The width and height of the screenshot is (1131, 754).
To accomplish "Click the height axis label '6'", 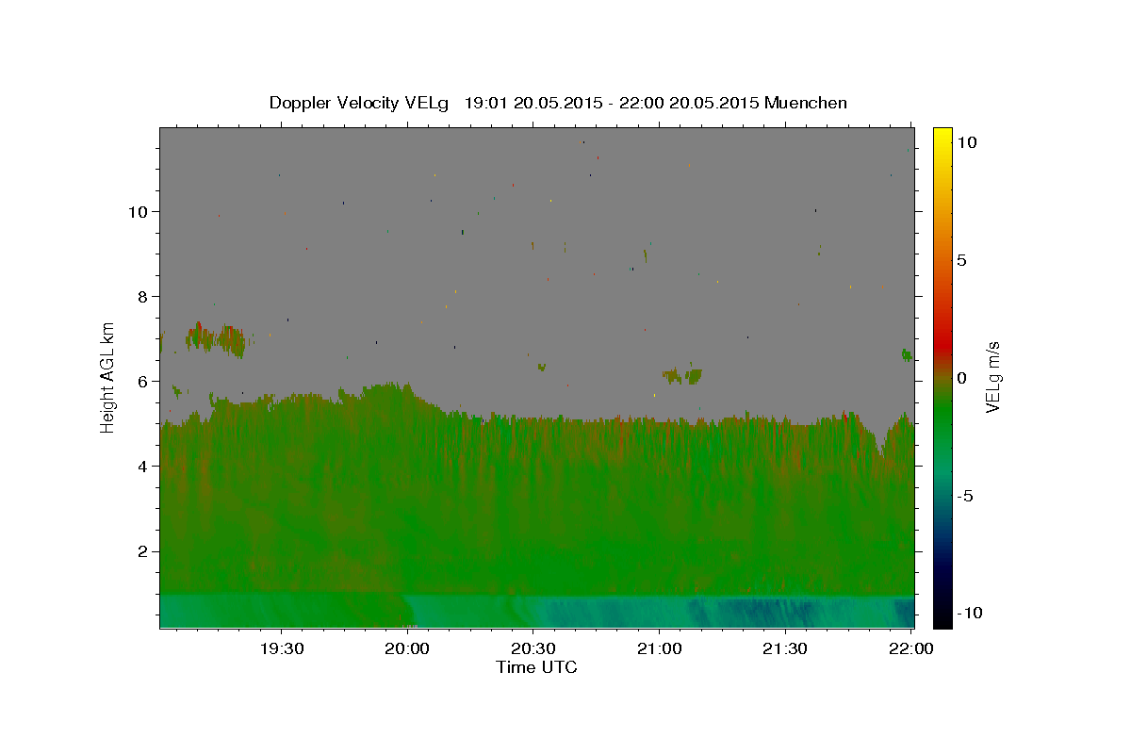I will point(143,381).
